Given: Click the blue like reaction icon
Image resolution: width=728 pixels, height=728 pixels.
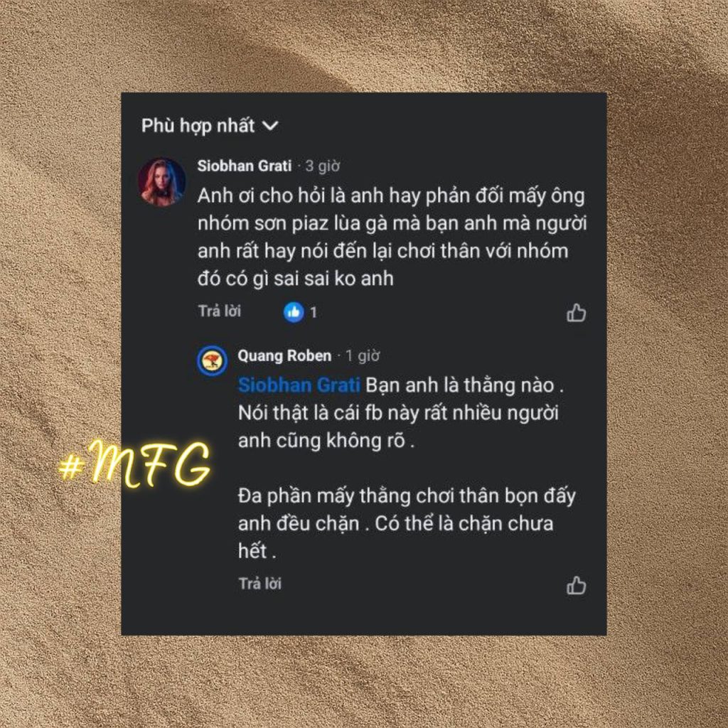Looking at the screenshot, I should pyautogui.click(x=294, y=312).
